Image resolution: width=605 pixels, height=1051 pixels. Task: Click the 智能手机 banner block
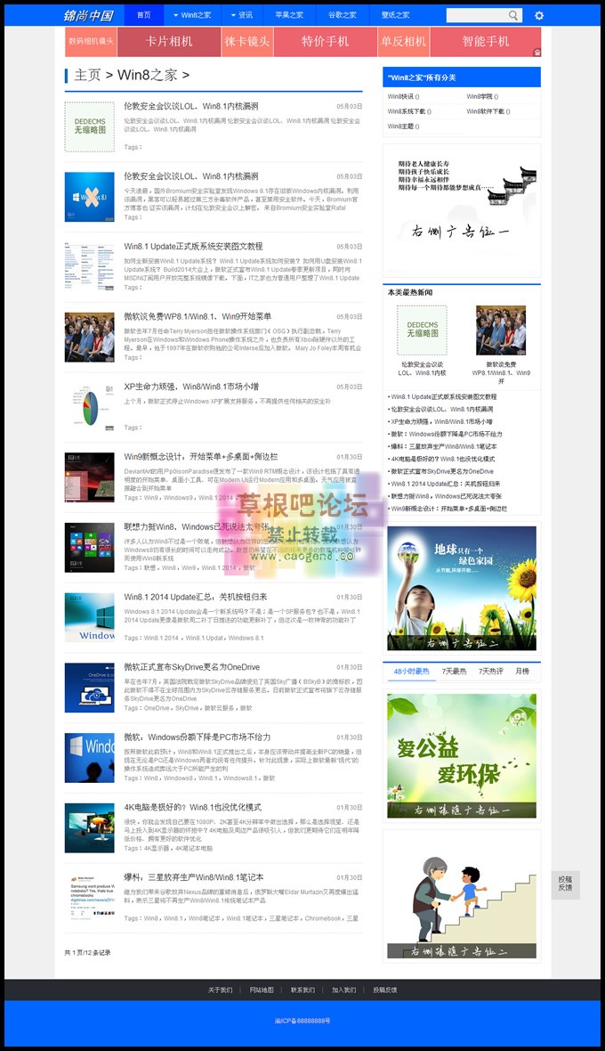point(485,42)
